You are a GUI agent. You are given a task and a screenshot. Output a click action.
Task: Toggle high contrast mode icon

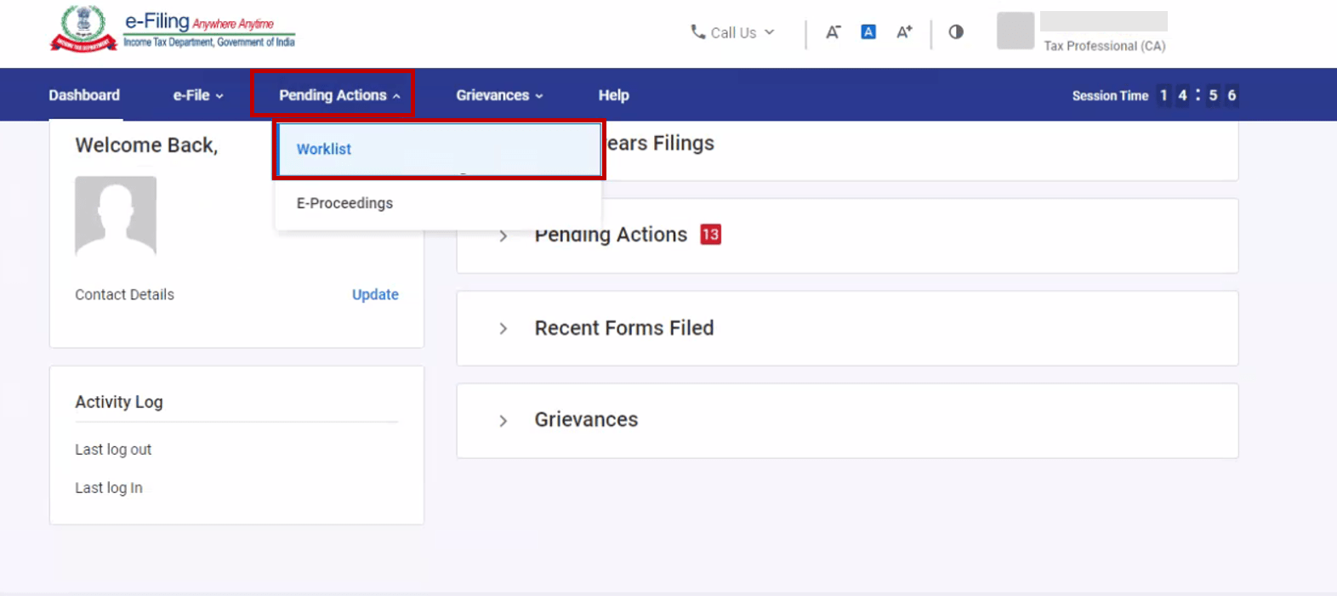pos(956,32)
